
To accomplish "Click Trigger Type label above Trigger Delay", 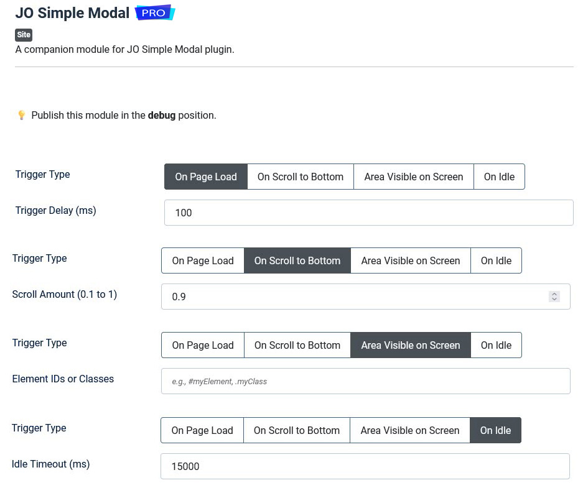I will tap(42, 175).
